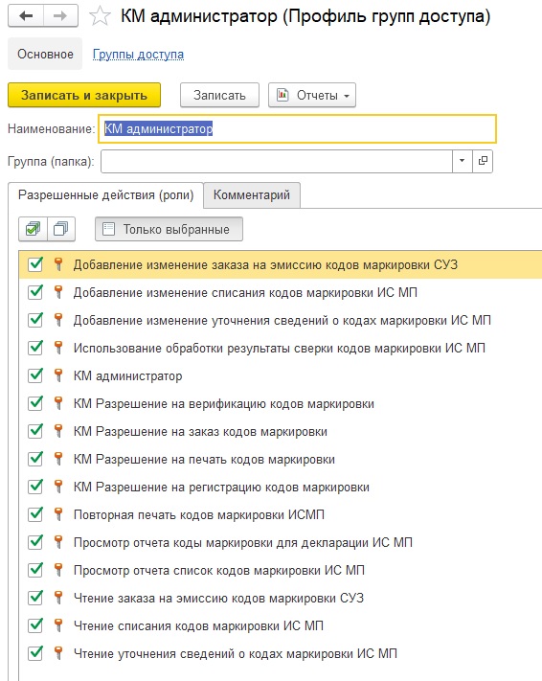Click the back navigation arrow
Screen dimensions: 542x681
coord(26,16)
